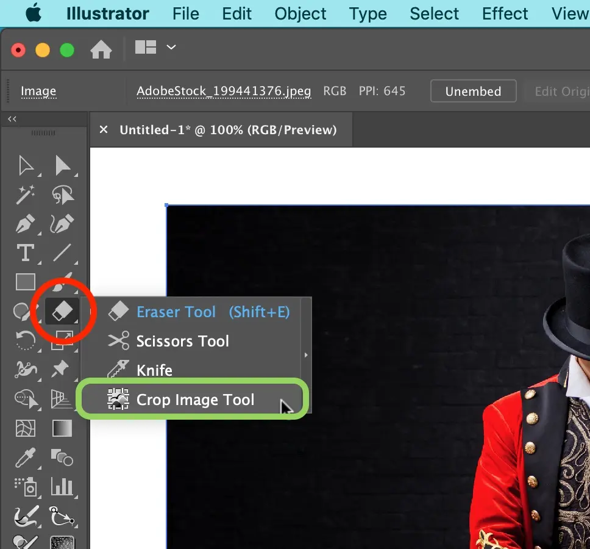Pick the Pen tool

pyautogui.click(x=26, y=224)
